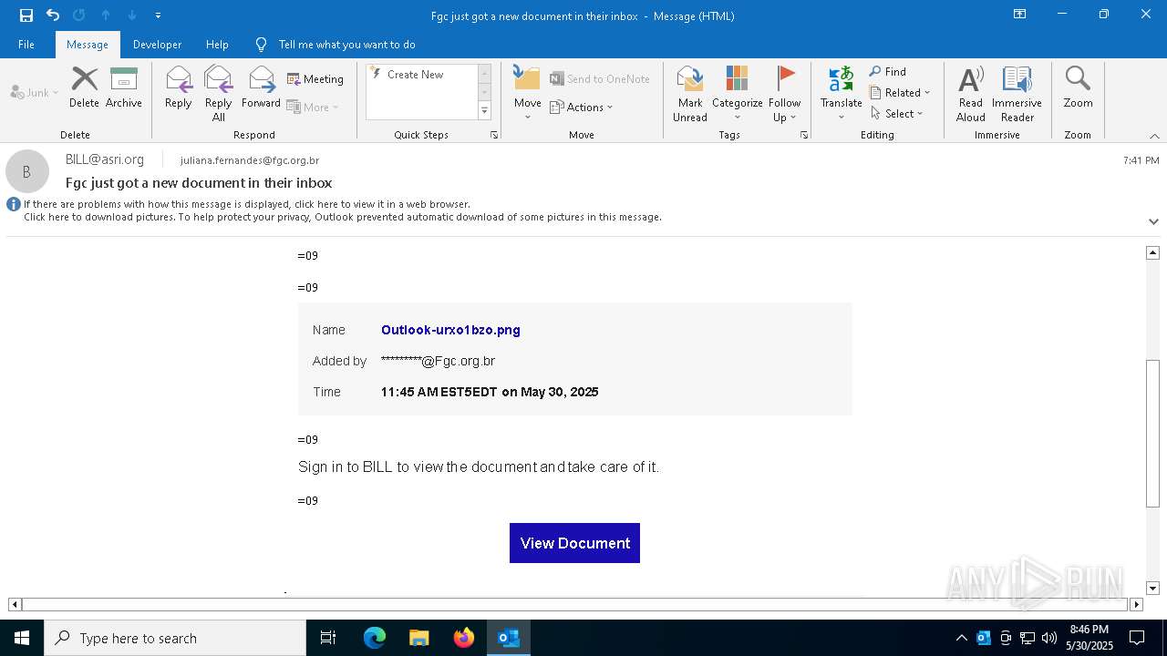Screen dimensions: 1167x656
Task: Open Quick Steps dialog launcher
Action: tap(494, 135)
